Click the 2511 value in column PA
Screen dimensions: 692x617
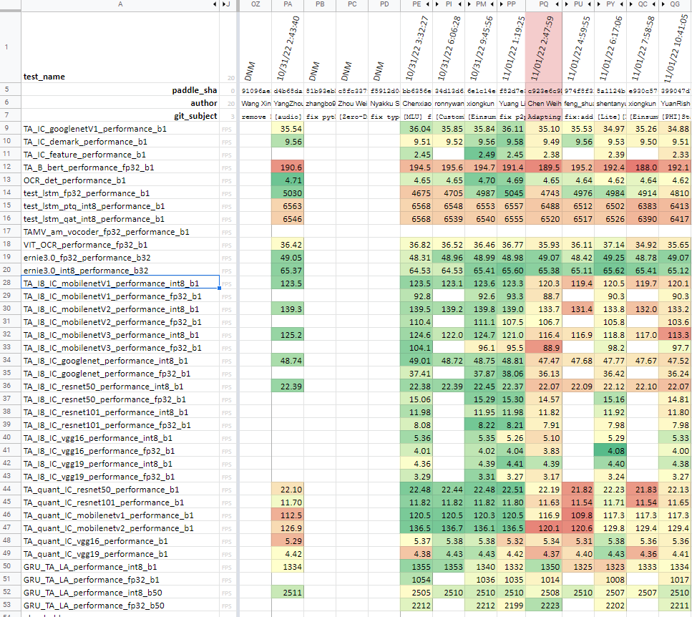288,592
